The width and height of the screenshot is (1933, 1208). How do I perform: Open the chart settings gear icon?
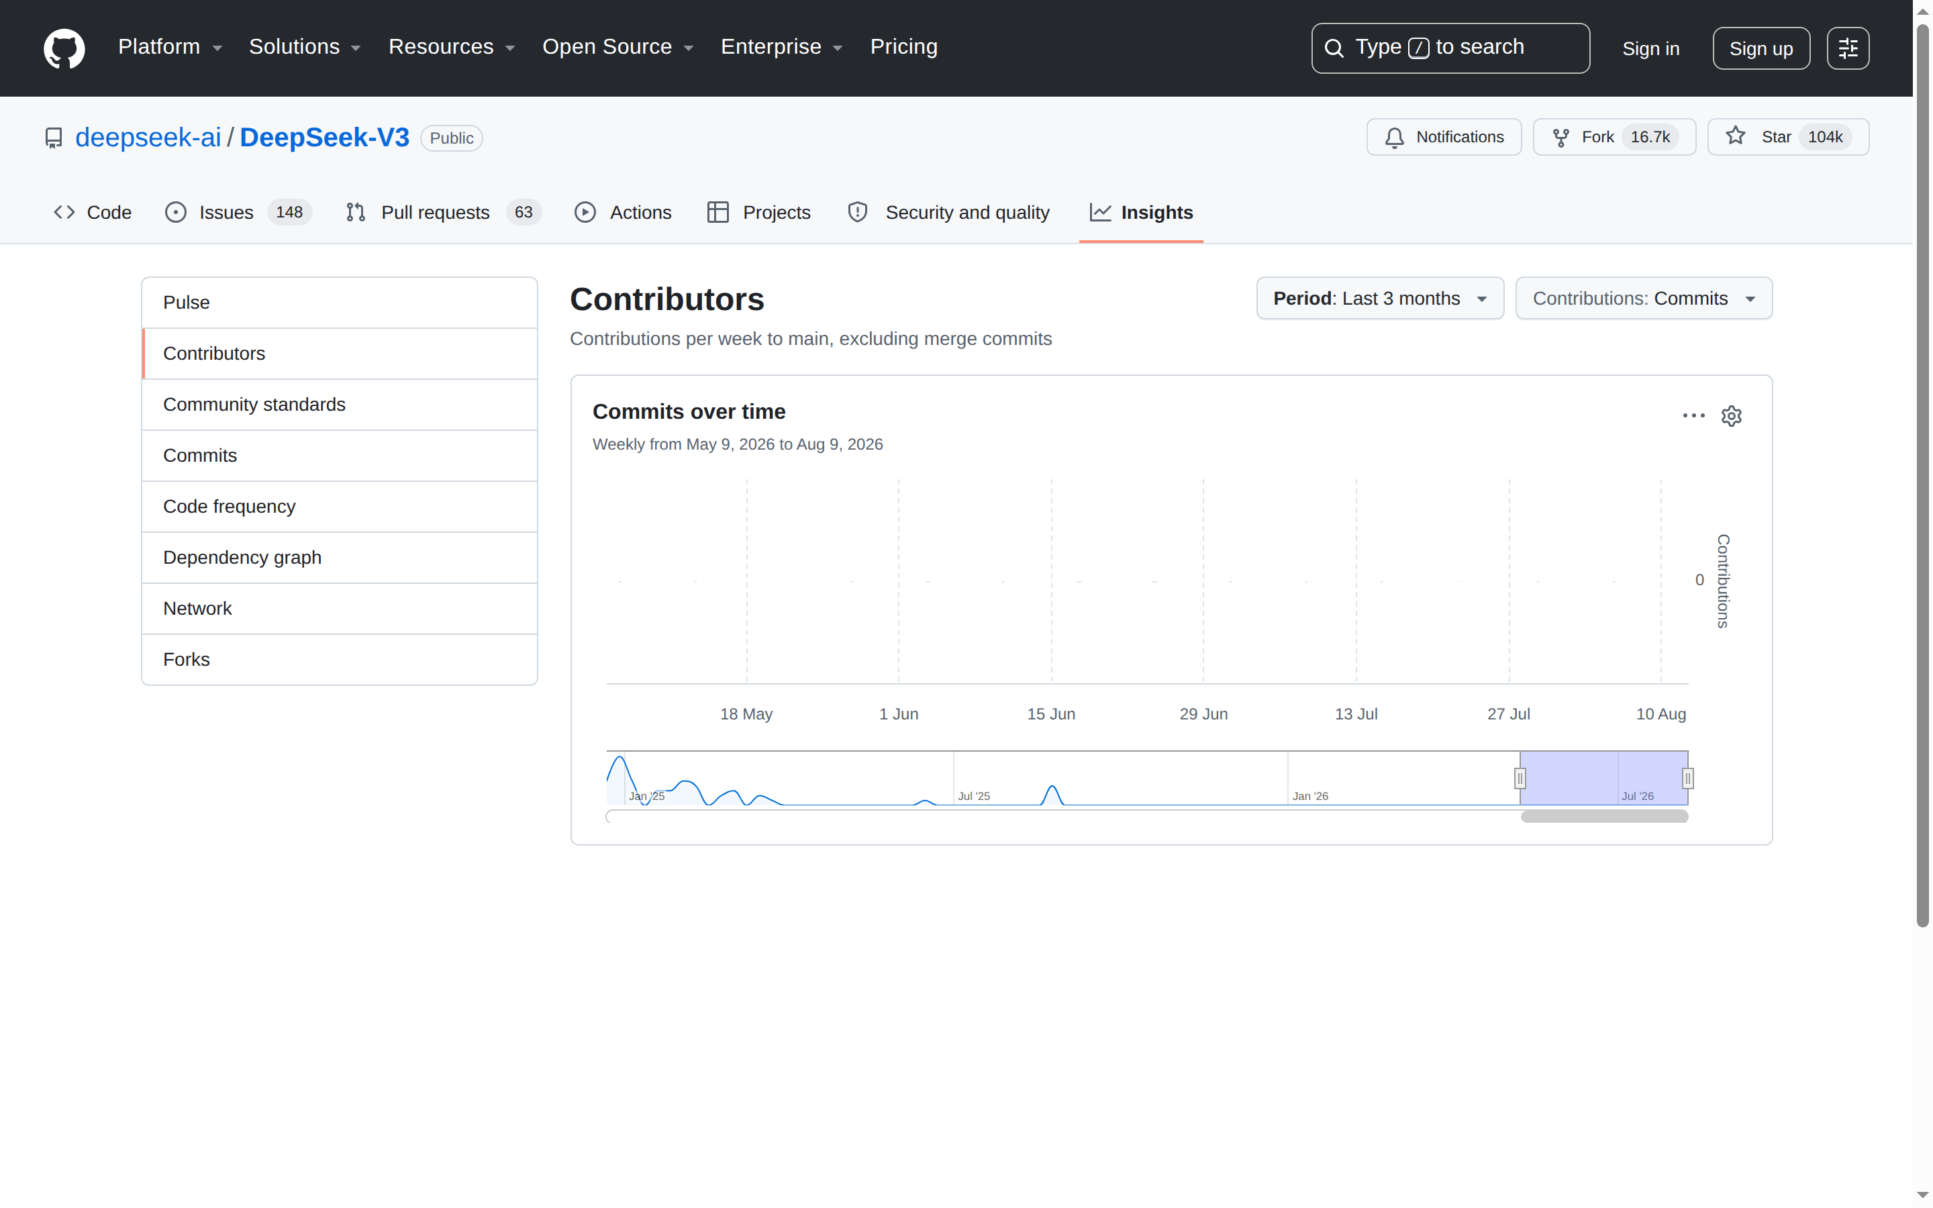(1731, 416)
